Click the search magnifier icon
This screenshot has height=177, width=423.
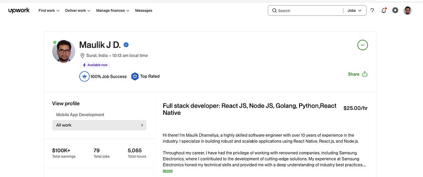(x=274, y=11)
